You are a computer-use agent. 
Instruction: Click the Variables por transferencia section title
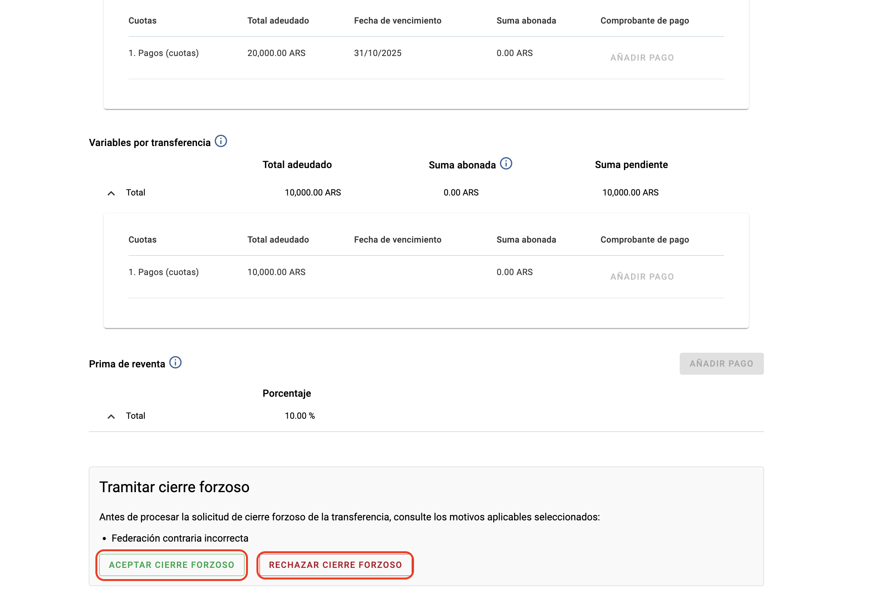point(150,143)
